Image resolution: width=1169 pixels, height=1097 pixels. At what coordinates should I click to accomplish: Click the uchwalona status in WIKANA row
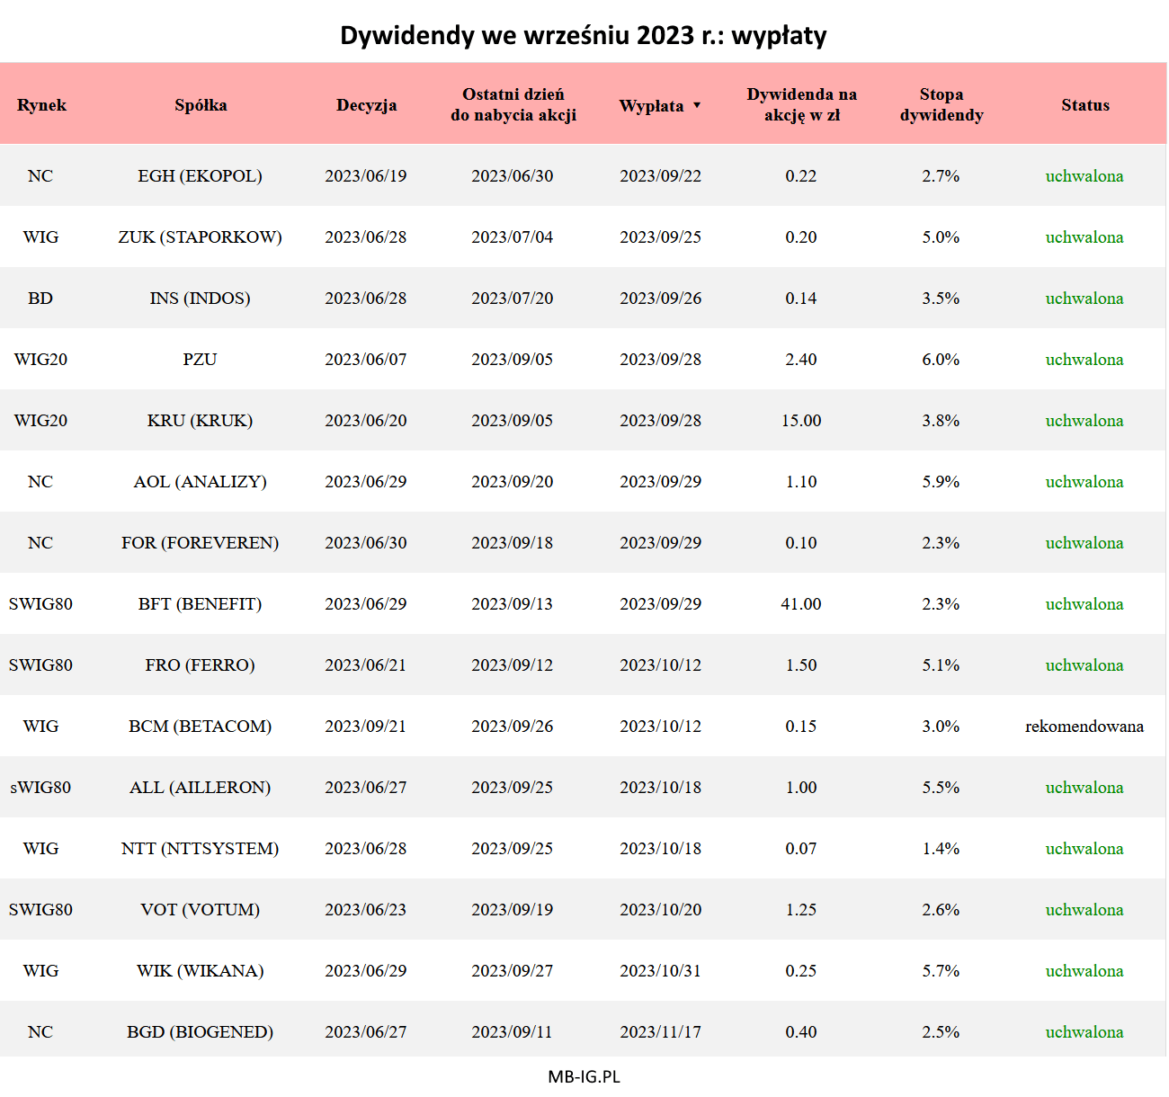coord(1084,971)
